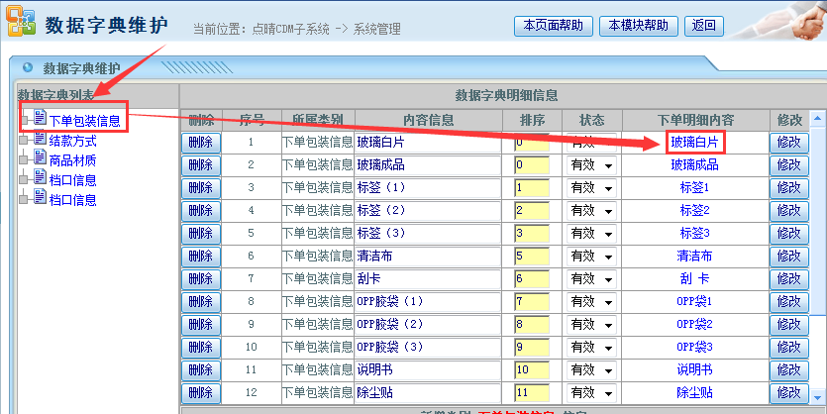827x414 pixels.
Task: Click the document icon beside 结款方式
Action: tap(40, 138)
